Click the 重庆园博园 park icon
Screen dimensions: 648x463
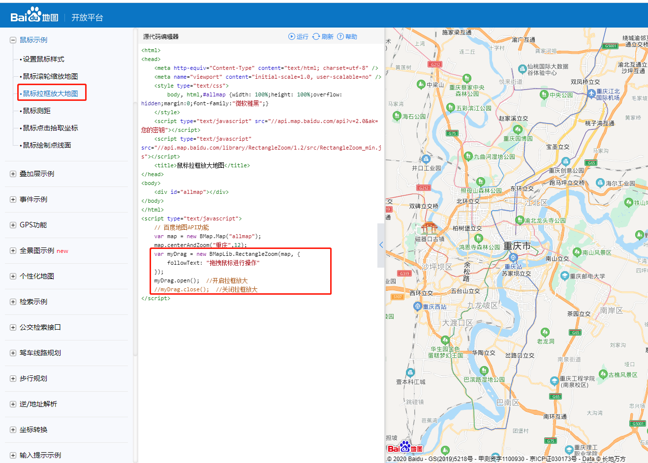[517, 129]
